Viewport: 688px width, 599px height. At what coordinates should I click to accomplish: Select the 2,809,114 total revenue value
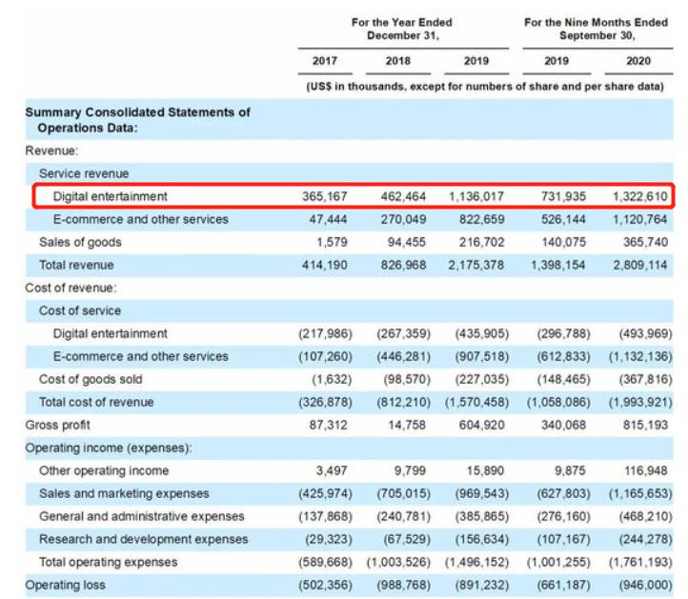[x=639, y=265]
